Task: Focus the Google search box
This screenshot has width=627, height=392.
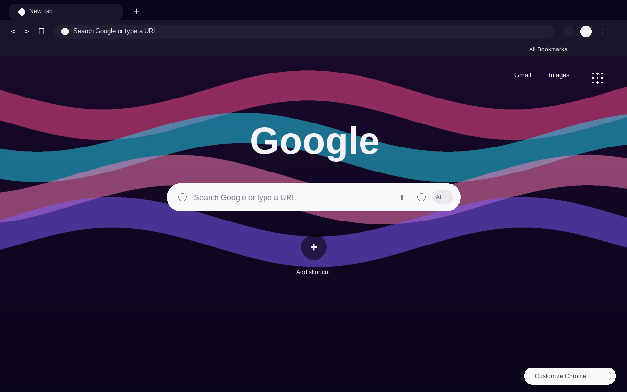Action: (x=313, y=197)
